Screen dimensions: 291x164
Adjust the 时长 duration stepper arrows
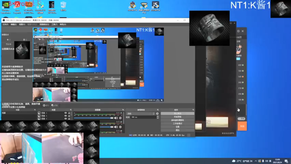click(158, 117)
